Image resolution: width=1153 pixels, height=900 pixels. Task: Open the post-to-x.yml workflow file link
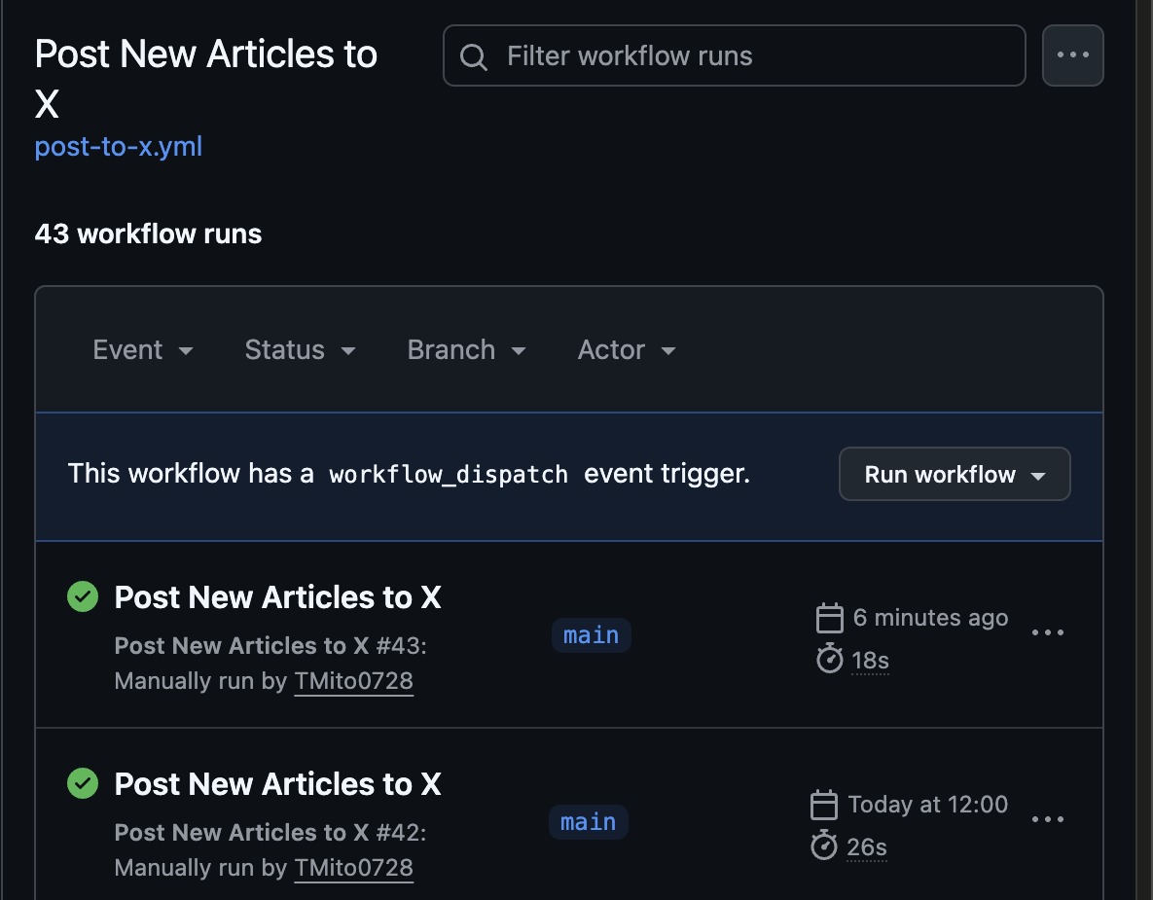[119, 146]
